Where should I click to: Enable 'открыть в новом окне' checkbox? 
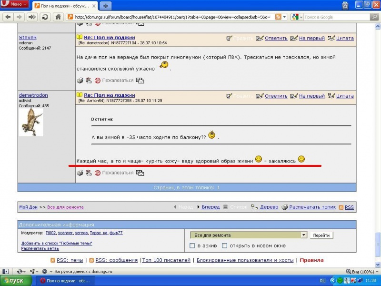[226, 245]
